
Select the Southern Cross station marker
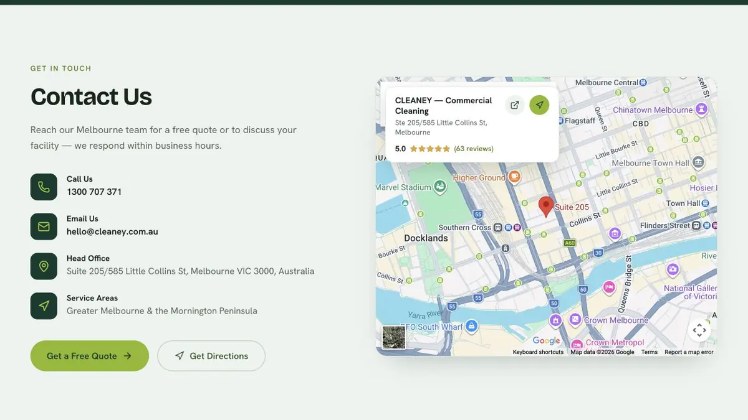498,228
